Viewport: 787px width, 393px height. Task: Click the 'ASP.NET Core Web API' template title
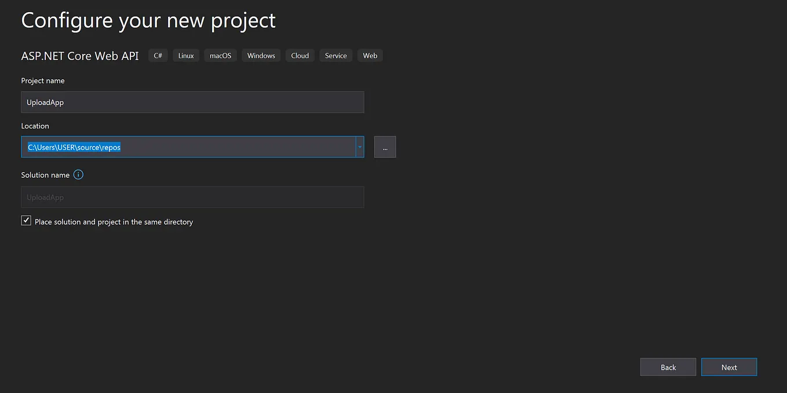coord(79,56)
